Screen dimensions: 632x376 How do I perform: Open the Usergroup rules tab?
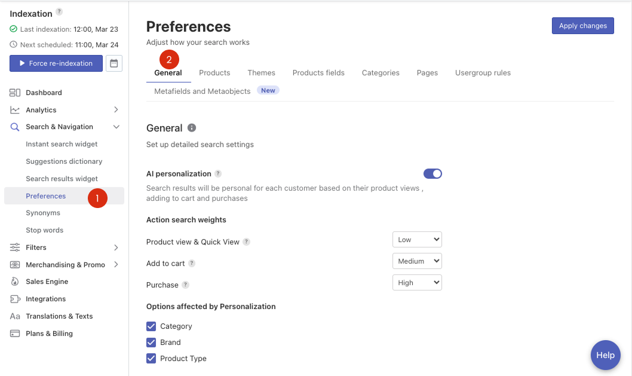click(483, 73)
